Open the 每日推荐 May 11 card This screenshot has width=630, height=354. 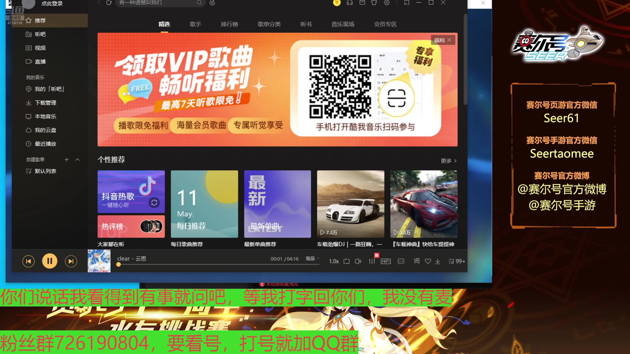[x=204, y=204]
